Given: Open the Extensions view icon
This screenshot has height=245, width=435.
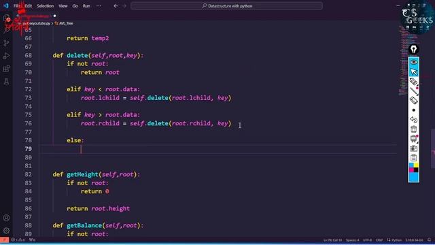Looking at the screenshot, I should 6,69.
